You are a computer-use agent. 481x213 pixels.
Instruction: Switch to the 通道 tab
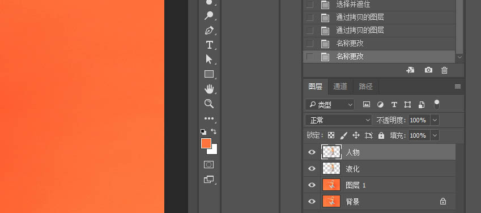340,87
